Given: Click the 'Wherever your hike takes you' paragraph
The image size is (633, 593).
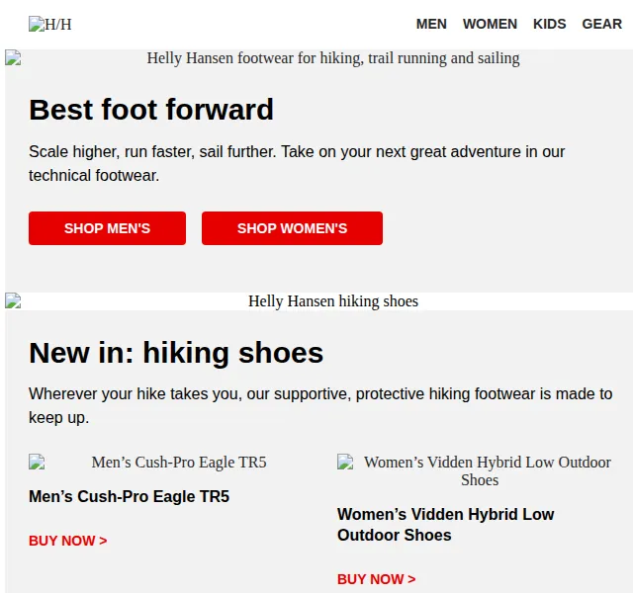Looking at the screenshot, I should coord(320,406).
